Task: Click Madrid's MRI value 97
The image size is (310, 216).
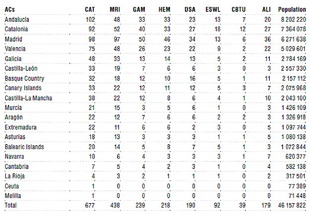Action: 117,39
